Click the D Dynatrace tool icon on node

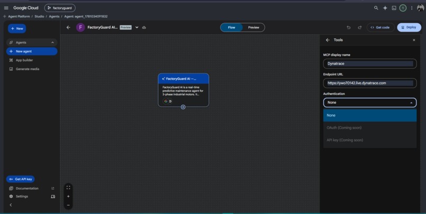click(170, 101)
